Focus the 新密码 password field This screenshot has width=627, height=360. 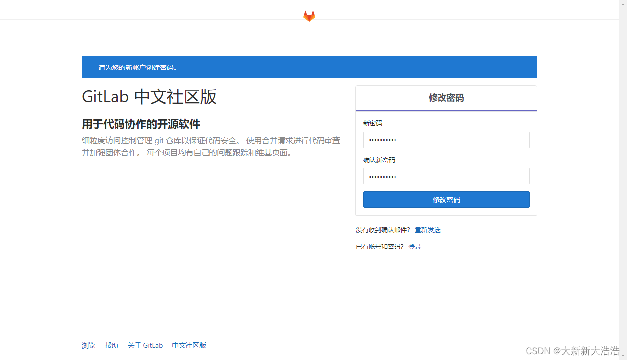coord(446,140)
